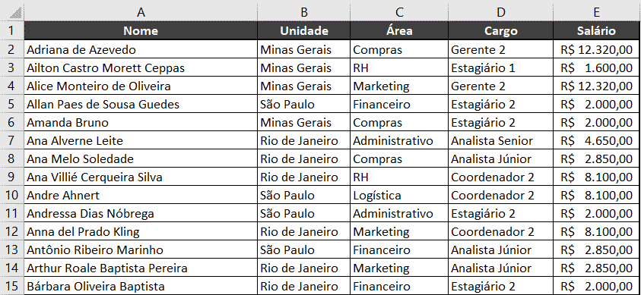Click the Cargo header cell
Image resolution: width=641 pixels, height=295 pixels.
coord(501,30)
